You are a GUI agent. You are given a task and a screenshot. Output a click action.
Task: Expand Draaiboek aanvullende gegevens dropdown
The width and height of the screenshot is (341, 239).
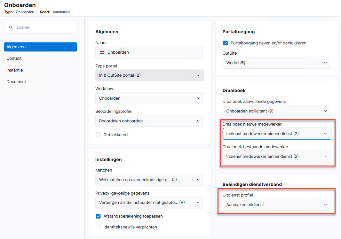(277, 111)
